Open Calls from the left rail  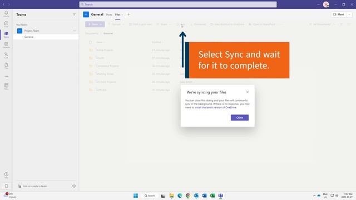point(6,56)
